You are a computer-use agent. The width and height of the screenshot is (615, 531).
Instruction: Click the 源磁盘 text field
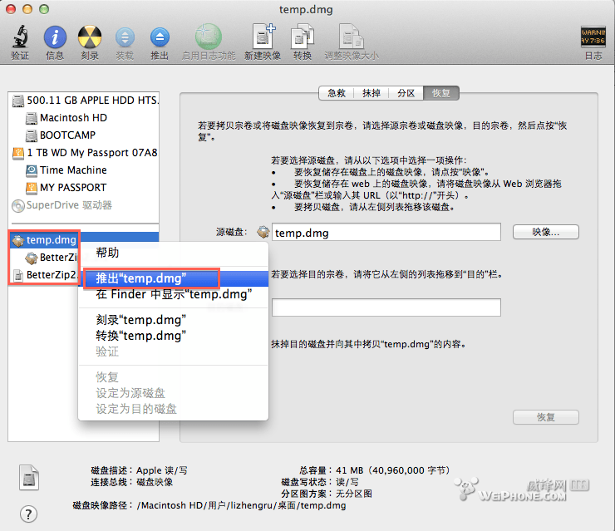386,233
